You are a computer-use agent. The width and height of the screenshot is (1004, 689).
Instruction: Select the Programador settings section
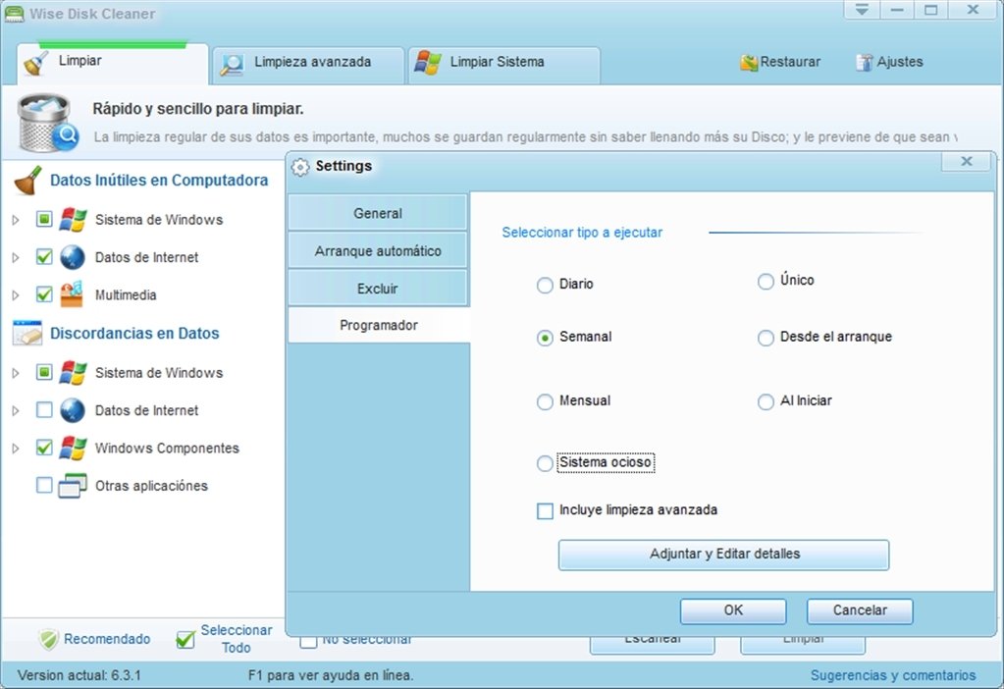click(379, 325)
